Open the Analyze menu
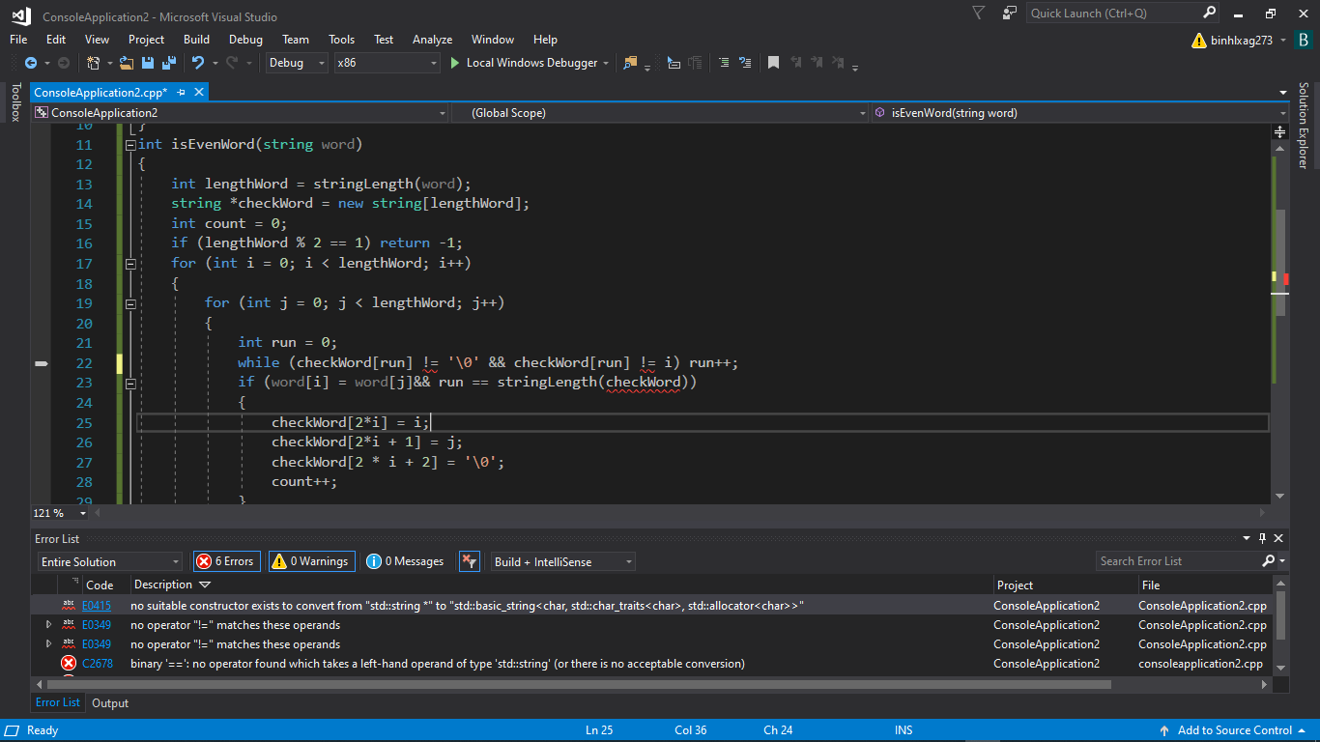The width and height of the screenshot is (1320, 742). (x=432, y=40)
